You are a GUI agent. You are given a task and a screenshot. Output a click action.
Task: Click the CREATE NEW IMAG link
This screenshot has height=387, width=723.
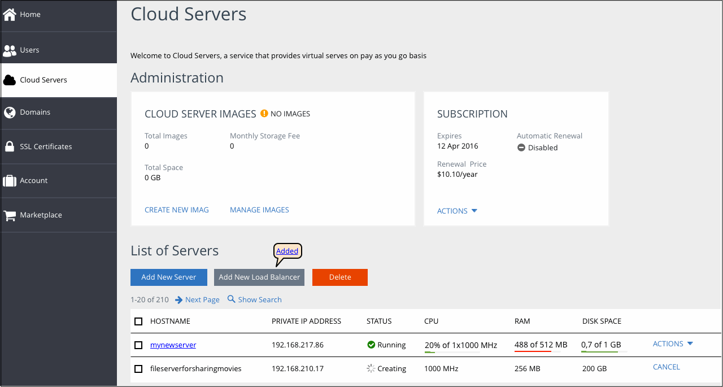[x=177, y=210]
